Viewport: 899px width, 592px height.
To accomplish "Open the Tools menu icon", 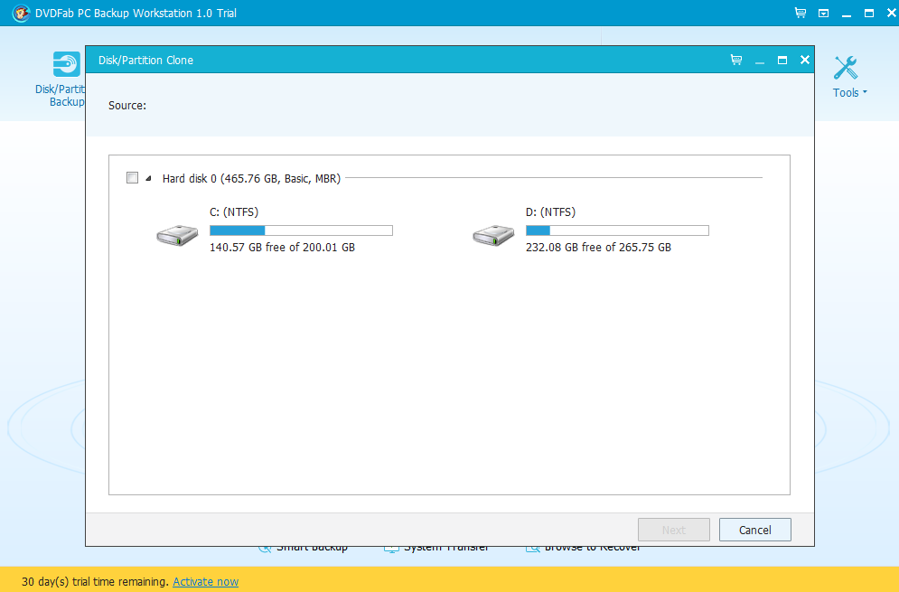I will click(846, 68).
